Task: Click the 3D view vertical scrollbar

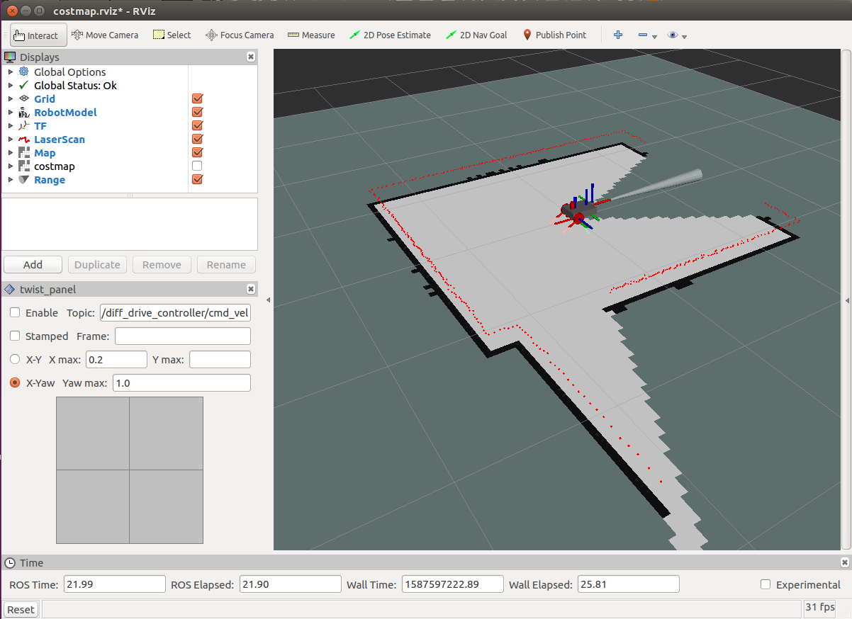Action: coord(846,299)
